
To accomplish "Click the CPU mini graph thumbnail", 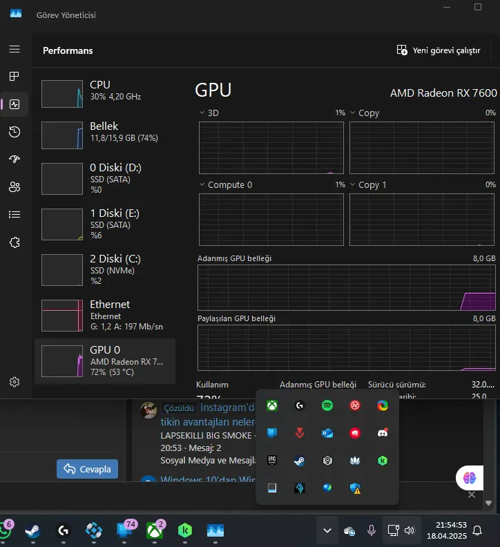I will 62,94.
